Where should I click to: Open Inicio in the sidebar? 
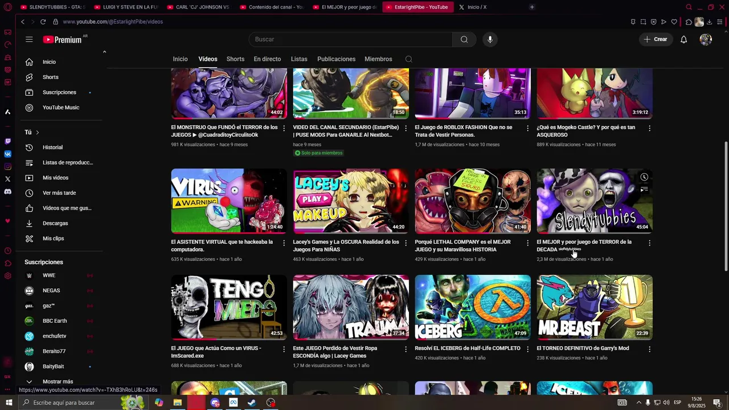(x=63, y=62)
